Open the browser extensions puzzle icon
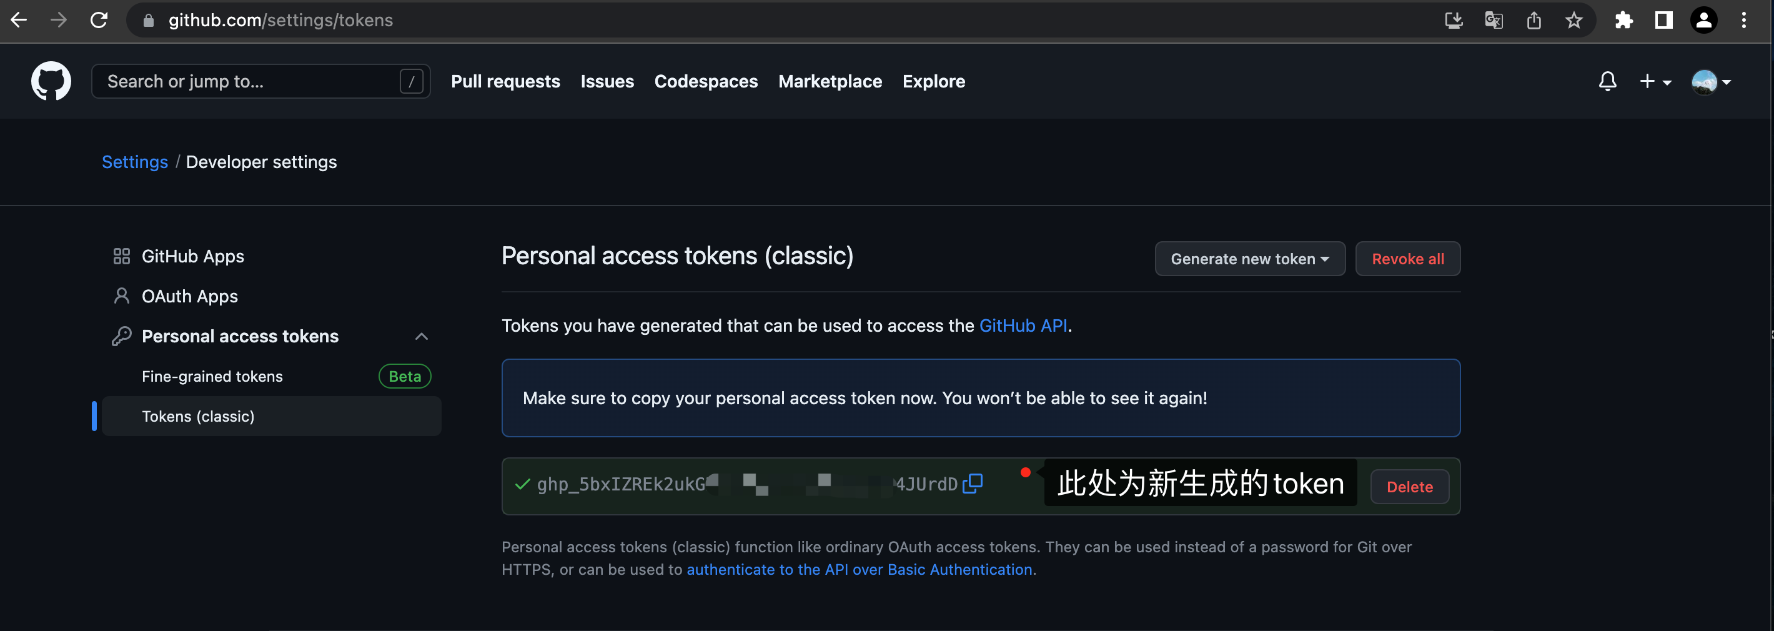 (x=1624, y=21)
